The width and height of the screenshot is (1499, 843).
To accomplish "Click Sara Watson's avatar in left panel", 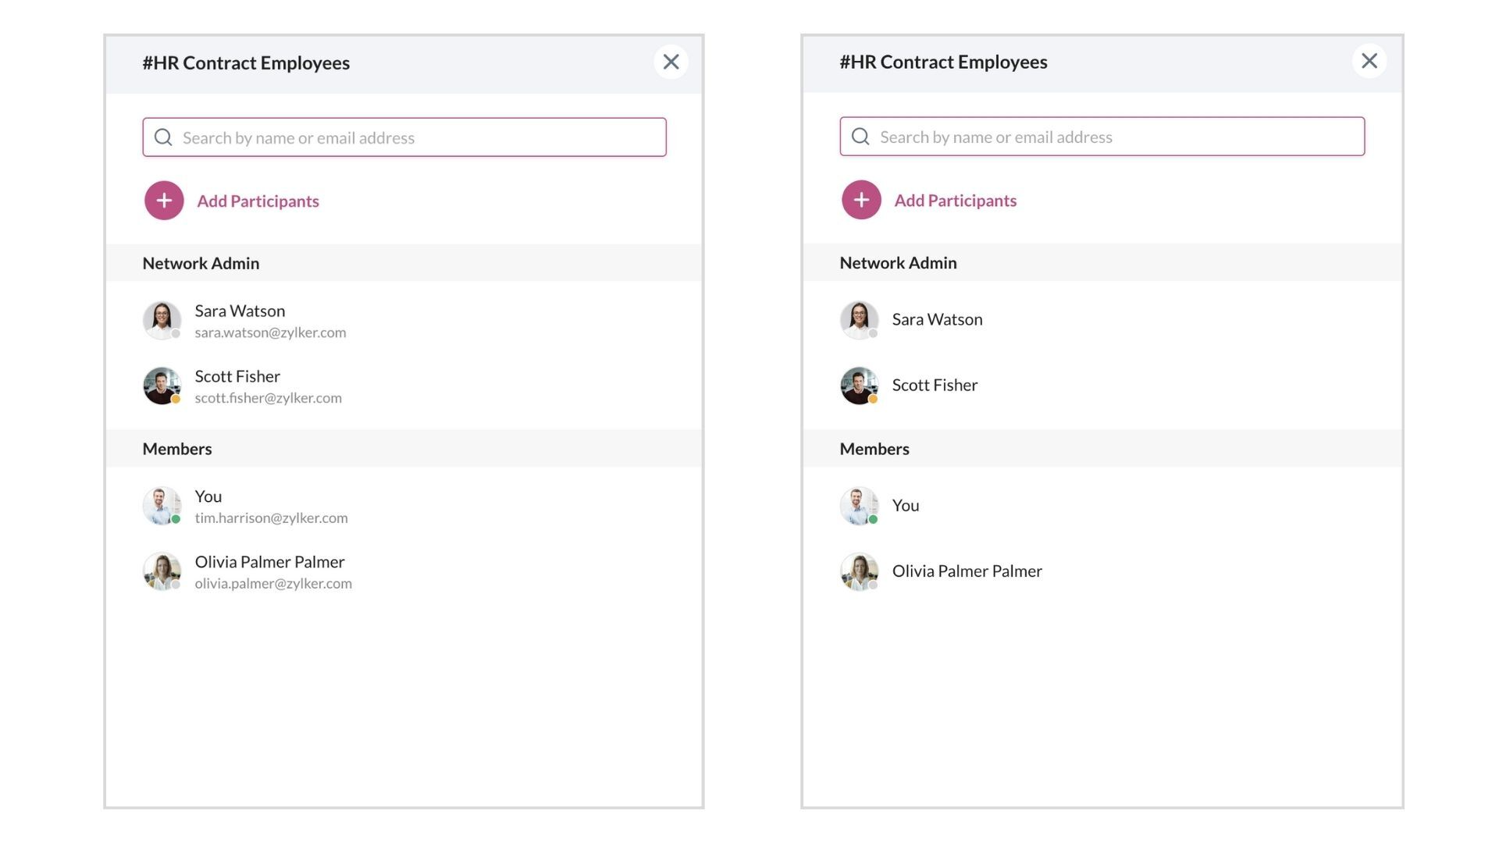I will click(162, 320).
